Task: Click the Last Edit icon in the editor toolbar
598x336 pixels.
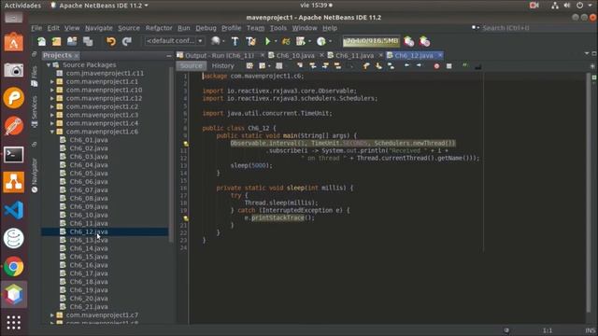Action: (249, 66)
